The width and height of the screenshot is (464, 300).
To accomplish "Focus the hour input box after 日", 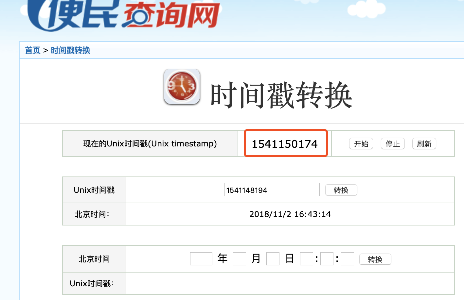I will tap(307, 259).
